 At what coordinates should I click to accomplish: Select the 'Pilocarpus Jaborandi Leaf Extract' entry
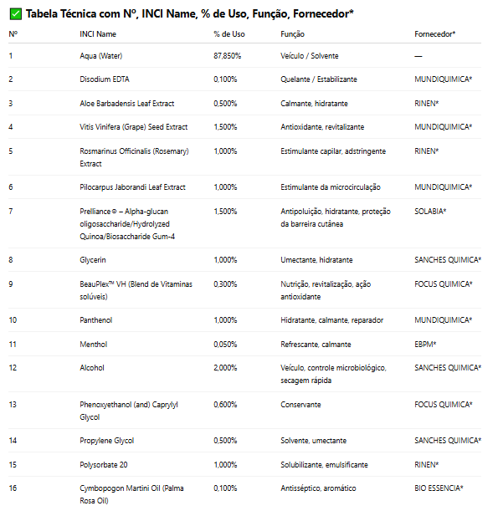[132, 187]
